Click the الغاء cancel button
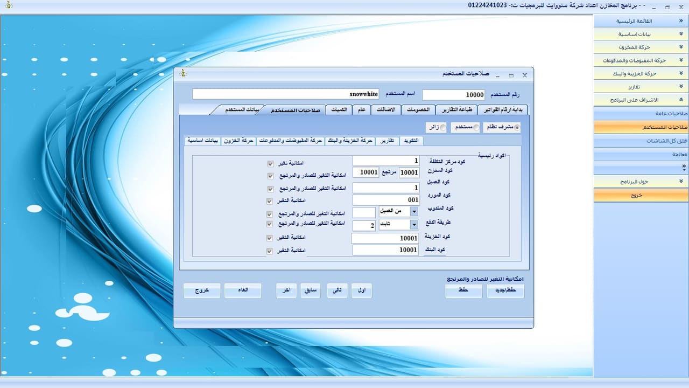The width and height of the screenshot is (689, 388). pos(243,291)
